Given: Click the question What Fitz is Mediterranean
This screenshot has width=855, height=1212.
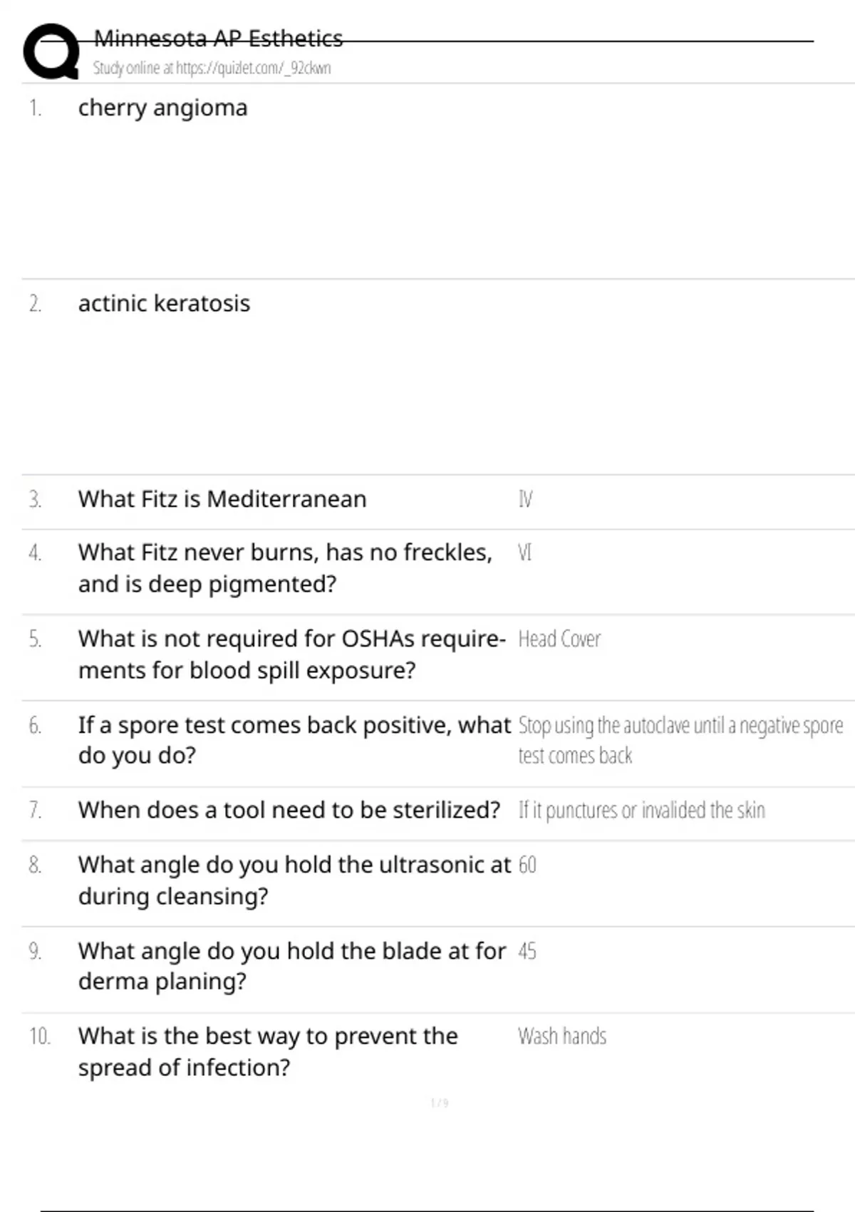Looking at the screenshot, I should coord(222,499).
